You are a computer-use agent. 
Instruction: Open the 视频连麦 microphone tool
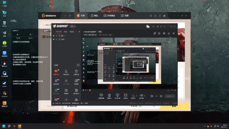click(x=56, y=82)
